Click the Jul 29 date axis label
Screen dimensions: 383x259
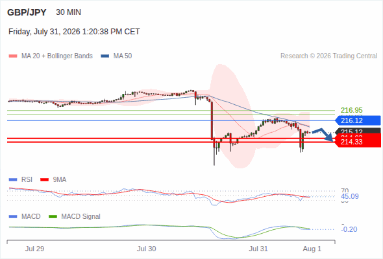[x=34, y=249]
